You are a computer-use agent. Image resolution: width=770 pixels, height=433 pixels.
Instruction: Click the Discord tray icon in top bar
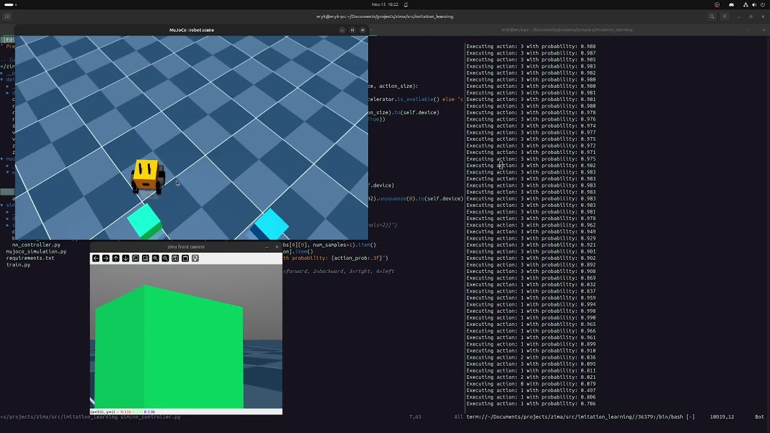tap(731, 4)
